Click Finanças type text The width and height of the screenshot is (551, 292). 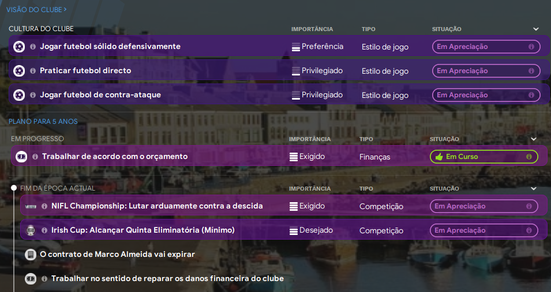[x=374, y=157]
